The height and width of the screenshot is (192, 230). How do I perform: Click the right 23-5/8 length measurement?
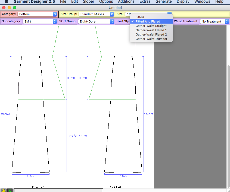(x=149, y=114)
